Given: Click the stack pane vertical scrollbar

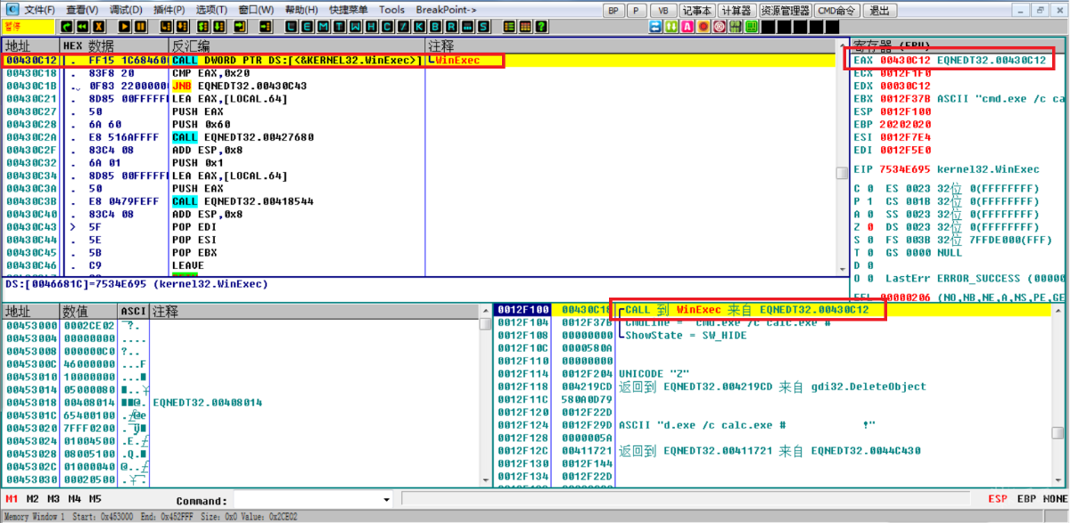Looking at the screenshot, I should [1059, 396].
